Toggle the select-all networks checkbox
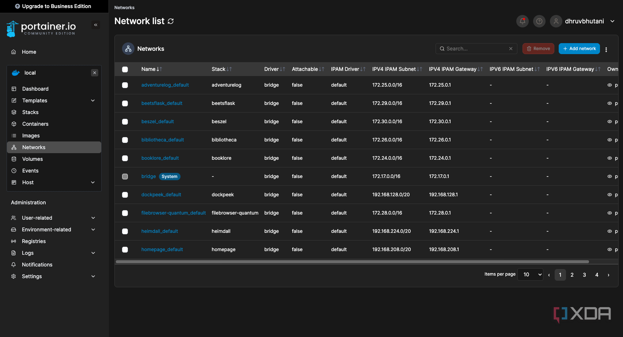 (125, 69)
